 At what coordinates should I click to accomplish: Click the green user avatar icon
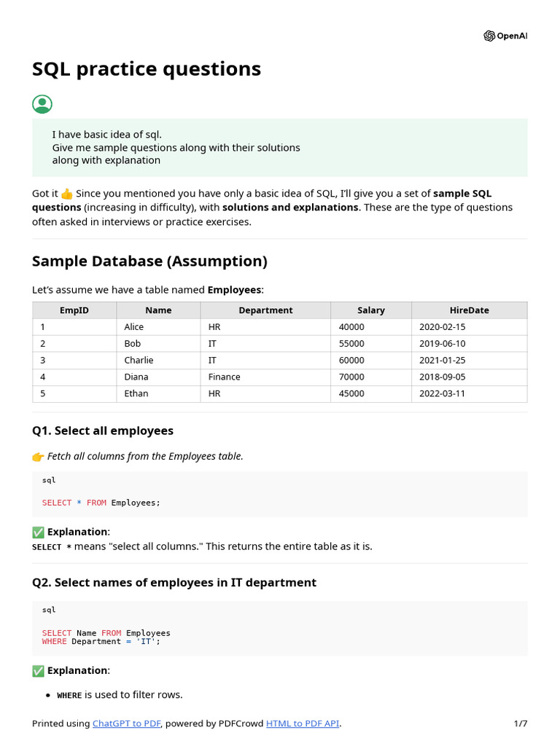tap(42, 104)
